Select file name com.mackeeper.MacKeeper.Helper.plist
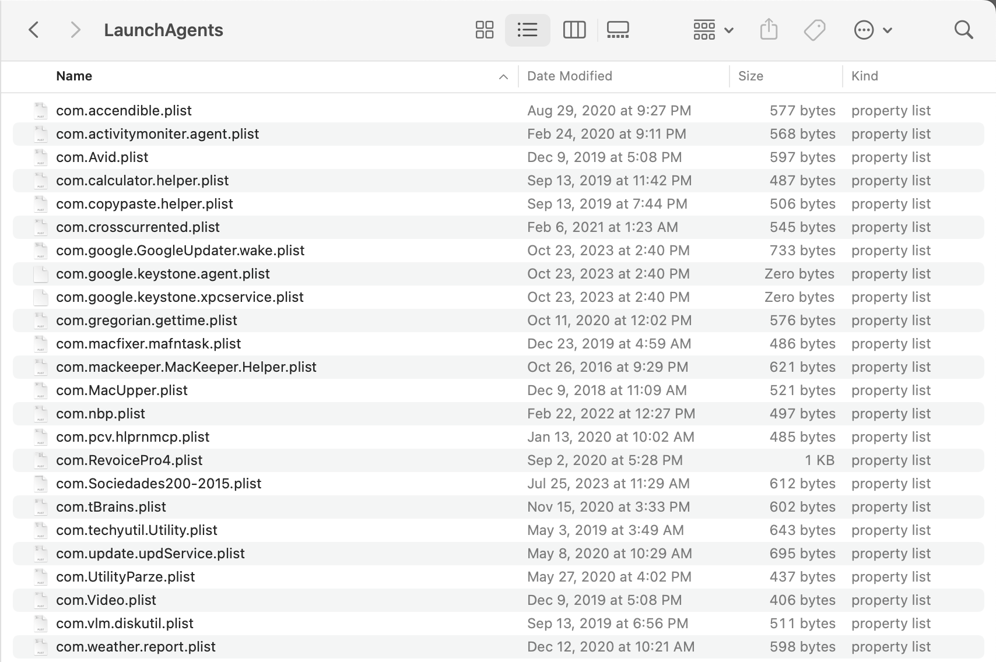Image resolution: width=996 pixels, height=662 pixels. pyautogui.click(x=187, y=367)
